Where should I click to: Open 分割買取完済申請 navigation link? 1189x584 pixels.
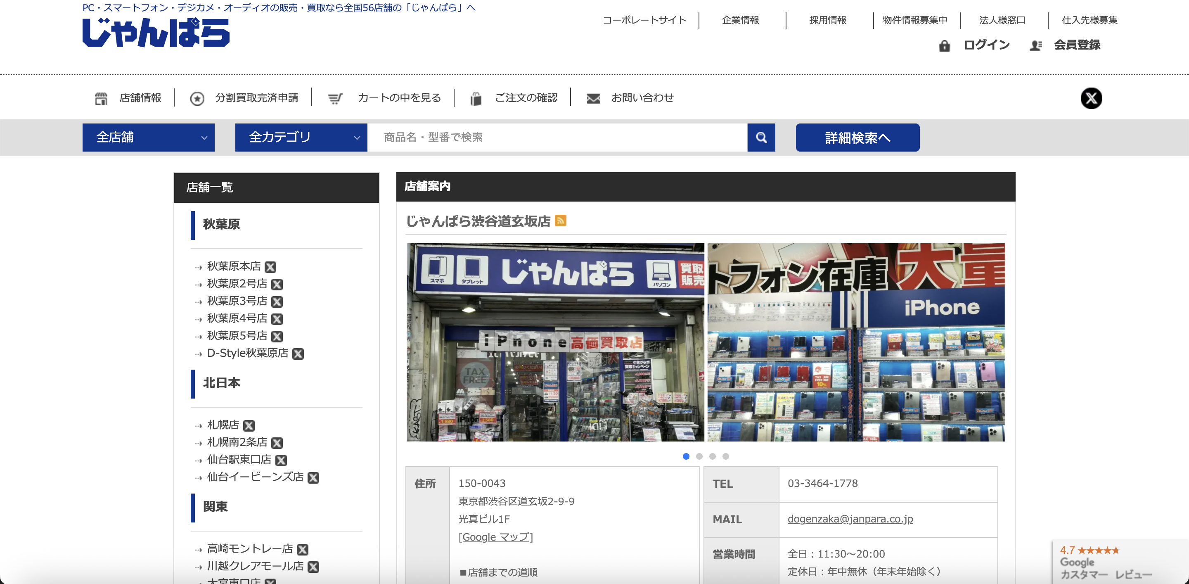(x=257, y=98)
